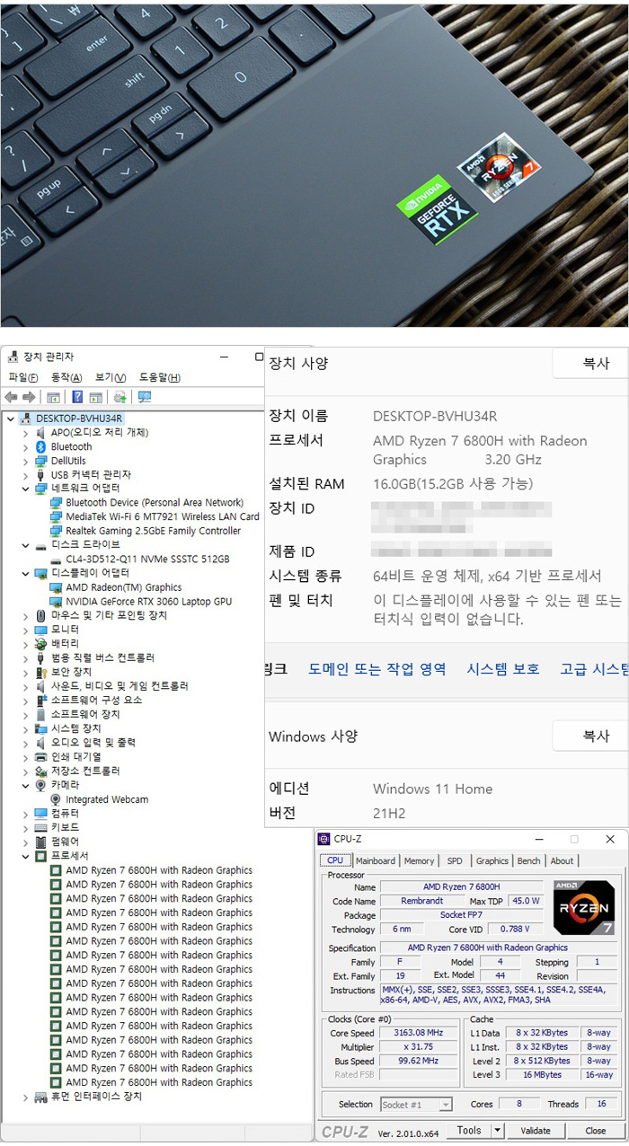Open the 동작(A) menu
The height and width of the screenshot is (1146, 629).
pyautogui.click(x=66, y=377)
